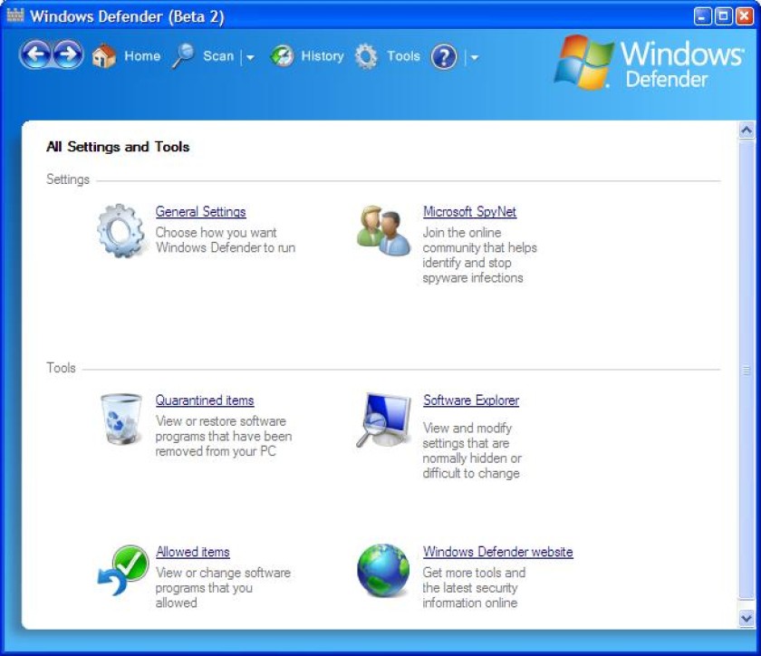Screen dimensions: 761x656
Task: Open Help with the question mark icon
Action: pyautogui.click(x=444, y=57)
